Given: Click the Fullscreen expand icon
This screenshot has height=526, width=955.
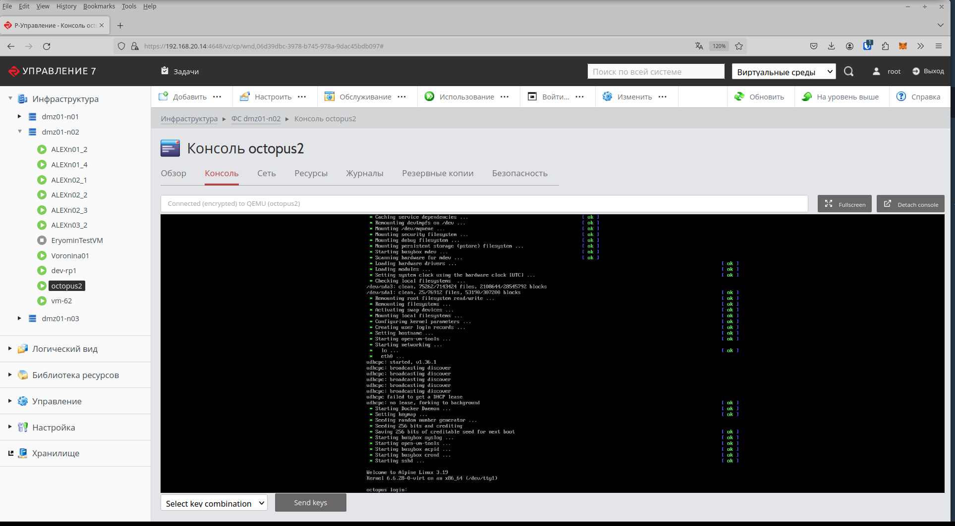Looking at the screenshot, I should coord(828,204).
